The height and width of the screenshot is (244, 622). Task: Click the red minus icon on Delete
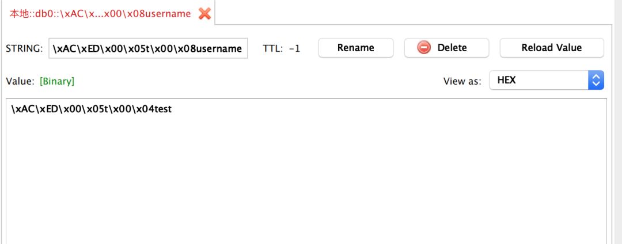pyautogui.click(x=424, y=48)
